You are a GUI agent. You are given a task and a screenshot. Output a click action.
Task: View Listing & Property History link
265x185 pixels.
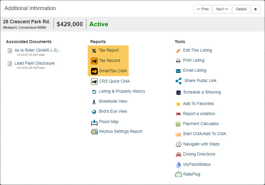[x=122, y=91]
